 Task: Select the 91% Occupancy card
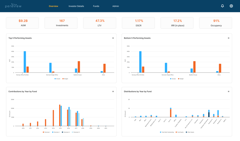[216, 23]
